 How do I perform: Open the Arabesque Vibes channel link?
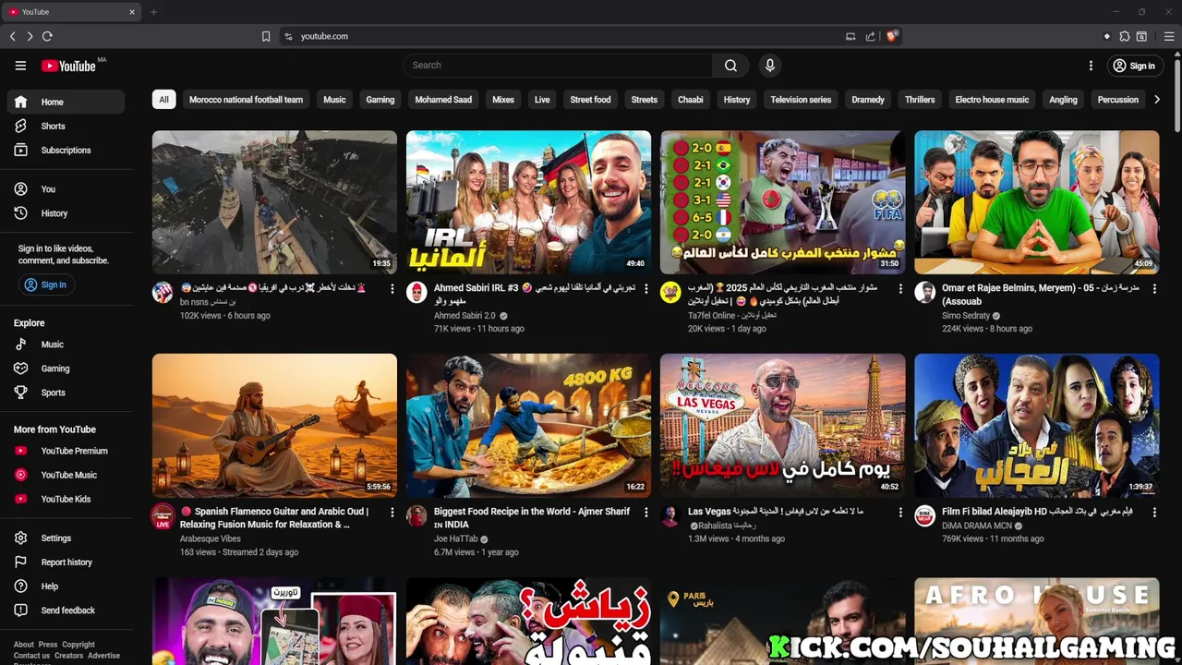[x=211, y=538]
